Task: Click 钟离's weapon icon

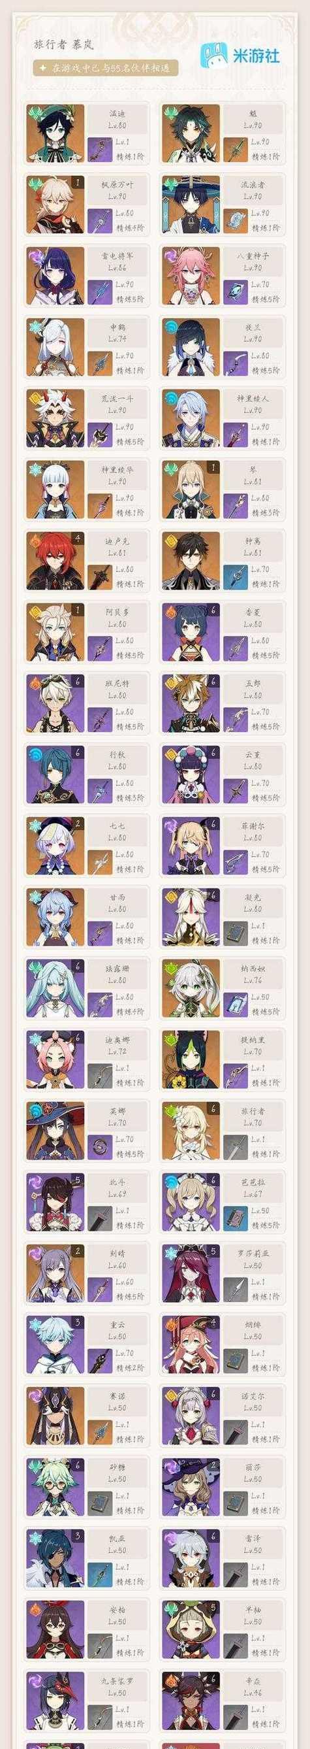Action: 236,576
